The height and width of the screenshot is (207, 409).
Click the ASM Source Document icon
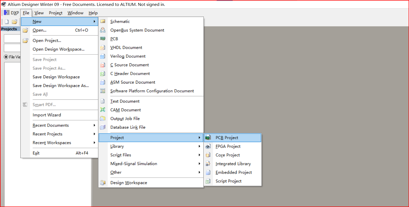pos(103,82)
